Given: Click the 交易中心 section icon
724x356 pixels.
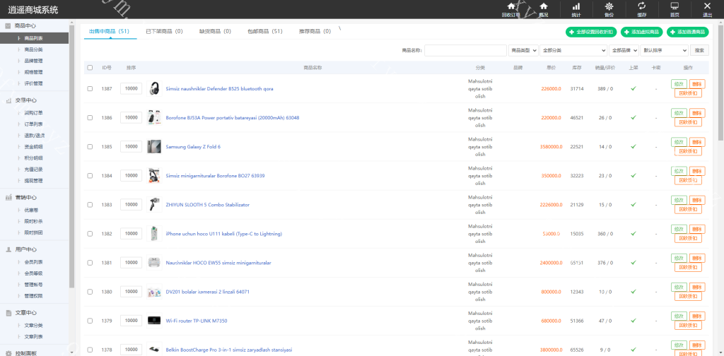Looking at the screenshot, I should point(8,100).
